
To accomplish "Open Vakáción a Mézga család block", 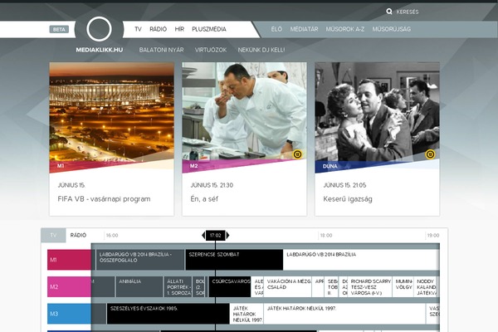I will tap(288, 287).
